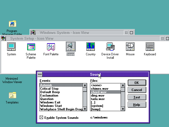Click maximize button on Windows System window

132,33
